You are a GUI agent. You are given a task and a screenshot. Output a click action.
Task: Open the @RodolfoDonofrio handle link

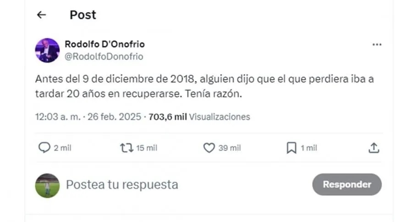[104, 56]
